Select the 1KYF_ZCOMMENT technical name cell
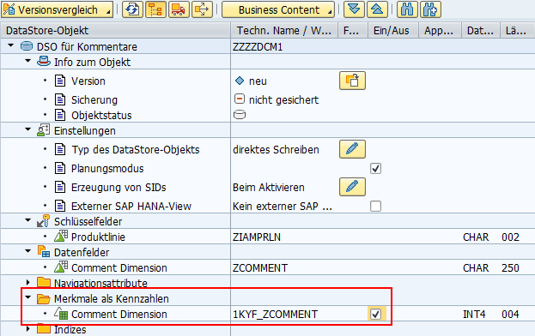 [x=275, y=314]
